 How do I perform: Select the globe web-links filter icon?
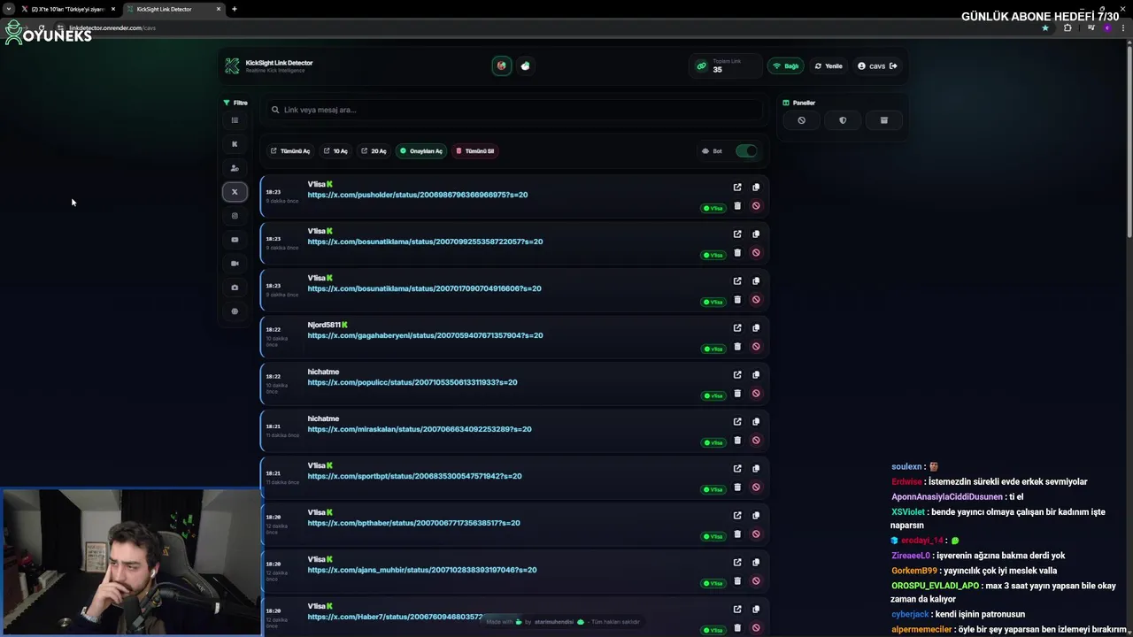(x=235, y=311)
